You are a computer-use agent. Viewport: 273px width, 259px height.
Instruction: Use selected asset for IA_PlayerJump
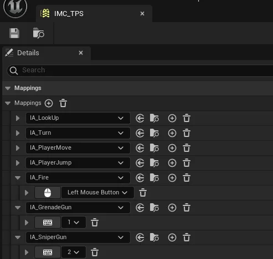pos(140,163)
